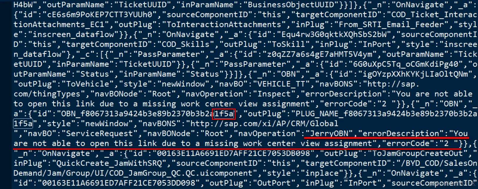478x189 pixels.
Task: Click the http://sap.com/xi/AP/CRM/Global URL
Action: [x=264, y=124]
